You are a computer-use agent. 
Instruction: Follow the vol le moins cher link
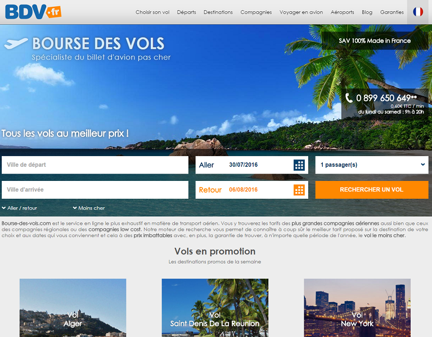(x=384, y=235)
